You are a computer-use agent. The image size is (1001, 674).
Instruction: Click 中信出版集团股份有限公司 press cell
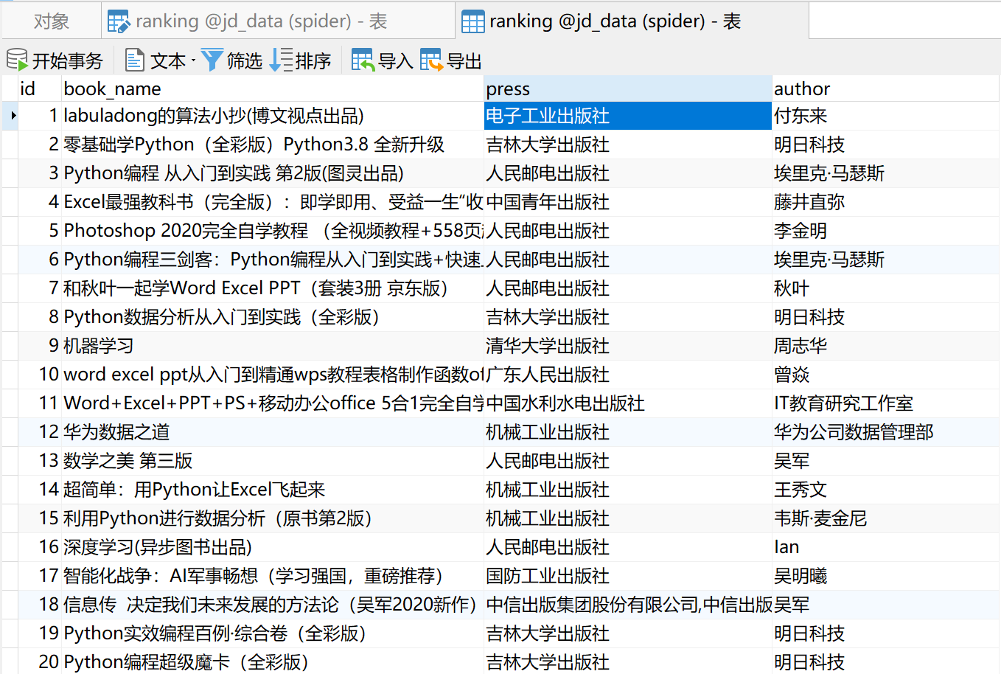click(628, 605)
